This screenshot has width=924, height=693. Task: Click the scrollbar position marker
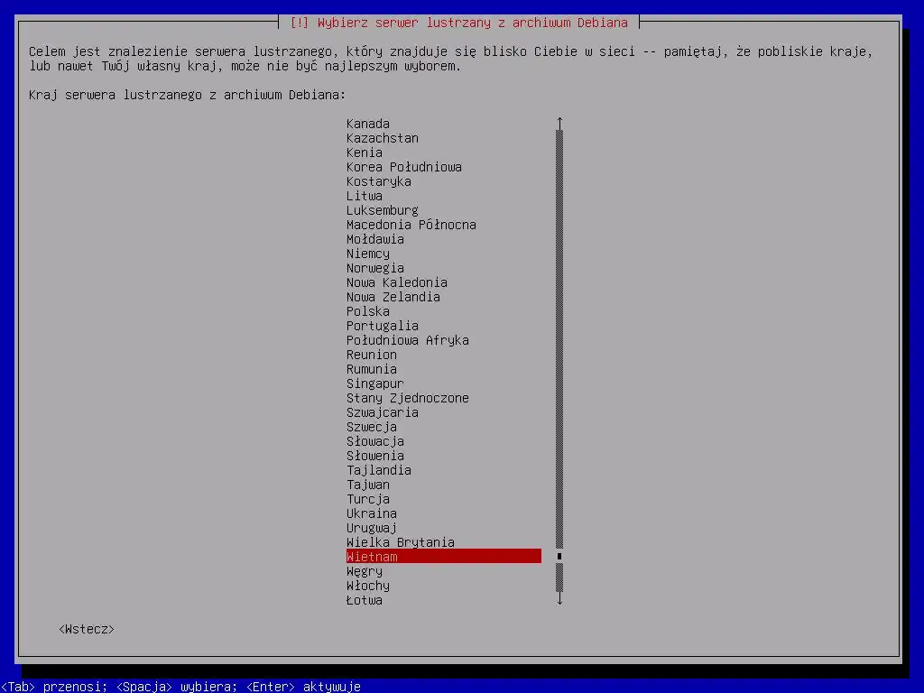point(559,556)
